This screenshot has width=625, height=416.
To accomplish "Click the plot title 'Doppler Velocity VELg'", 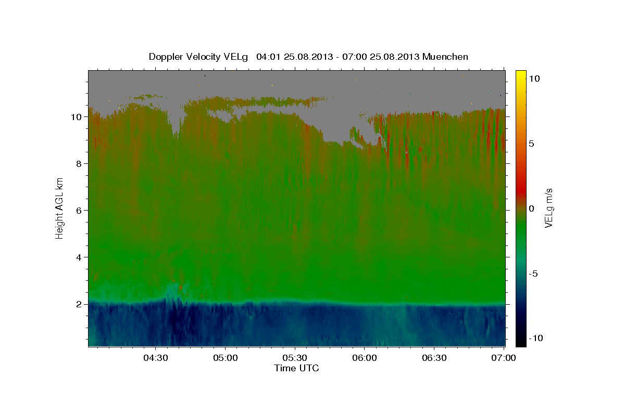I will (x=199, y=57).
